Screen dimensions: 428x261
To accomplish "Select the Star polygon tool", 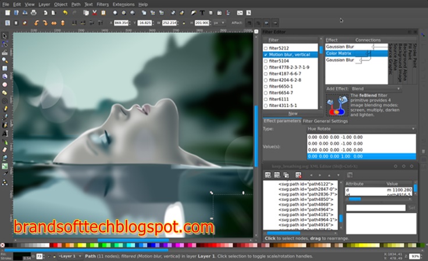I will (5, 93).
